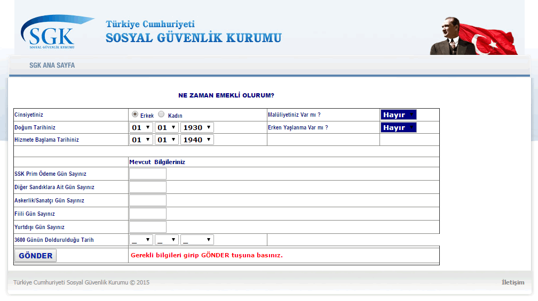538x301 pixels.
Task: Select the Kadın radio button
Action: click(x=161, y=114)
